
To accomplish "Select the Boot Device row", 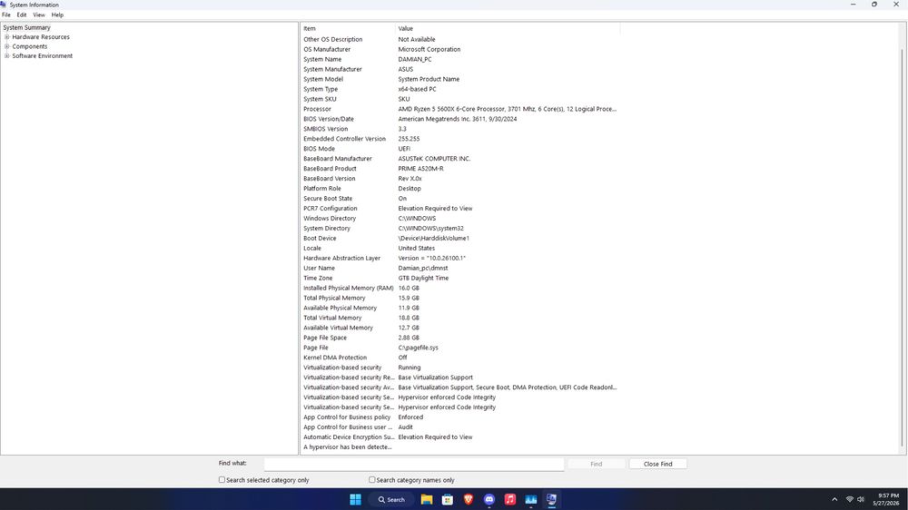I will coord(460,238).
